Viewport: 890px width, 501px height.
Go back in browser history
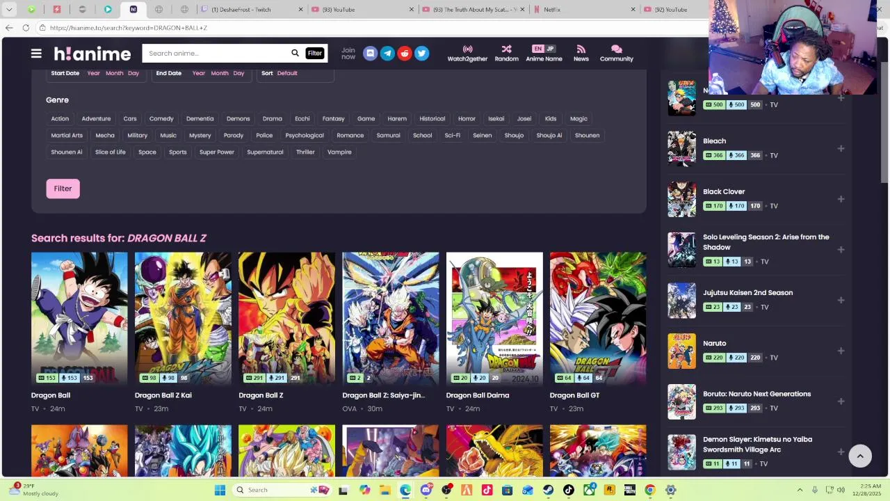tap(8, 28)
